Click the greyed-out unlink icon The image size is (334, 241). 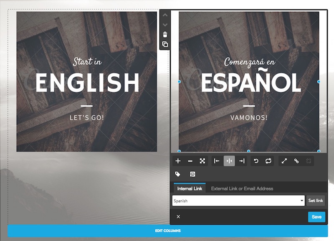(309, 161)
